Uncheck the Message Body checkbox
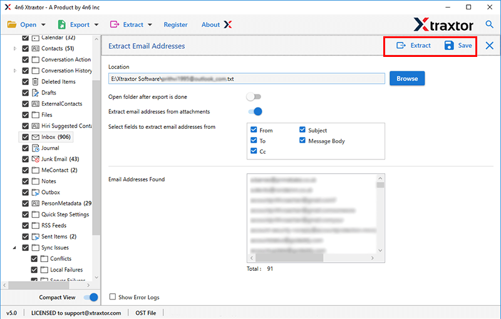This screenshot has height=319, width=501. [302, 140]
